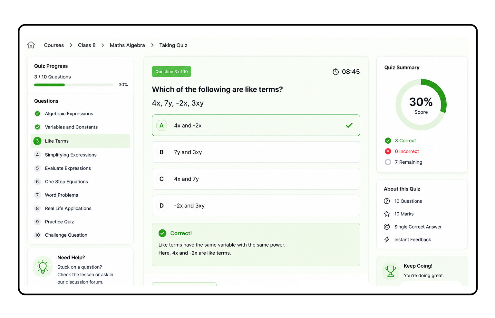The image size is (495, 318).
Task: Click the terms line 4x, 7y, -2x, 3xy
Action: [x=178, y=103]
